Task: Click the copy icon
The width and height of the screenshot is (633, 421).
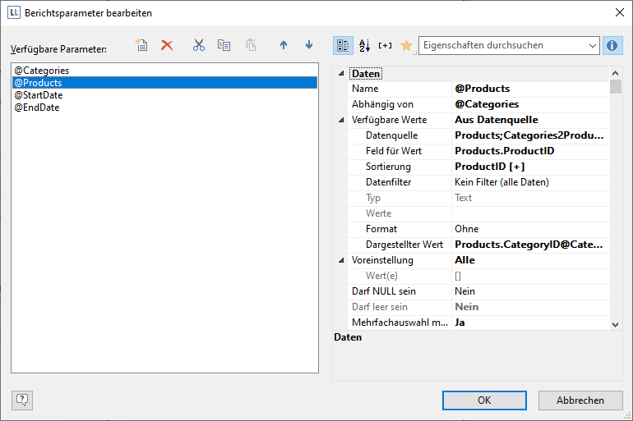Action: point(224,45)
